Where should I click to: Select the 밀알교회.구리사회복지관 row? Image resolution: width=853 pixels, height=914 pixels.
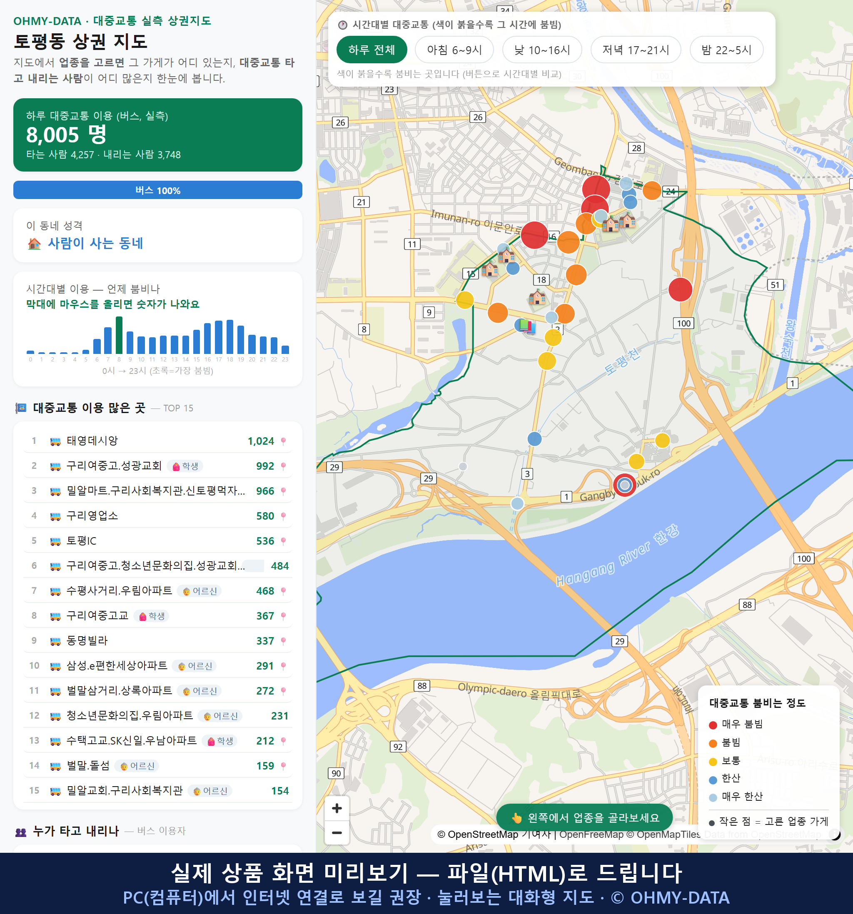[158, 791]
